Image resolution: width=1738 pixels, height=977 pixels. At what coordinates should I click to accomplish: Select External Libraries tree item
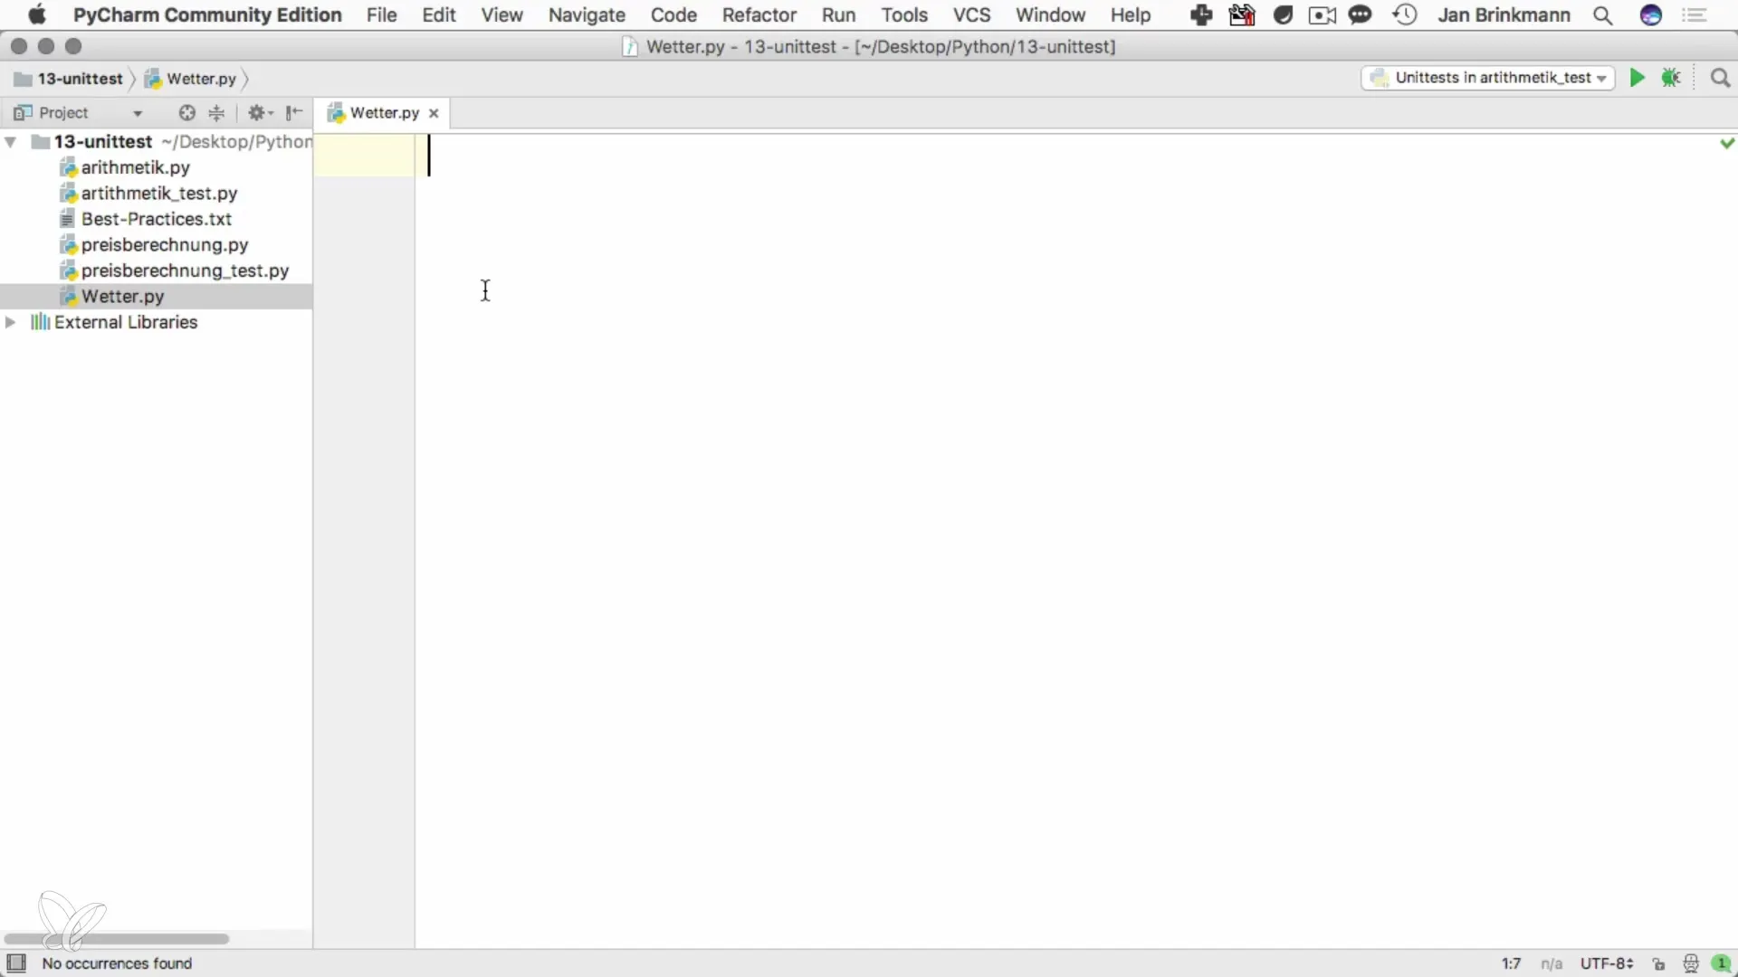coord(126,322)
